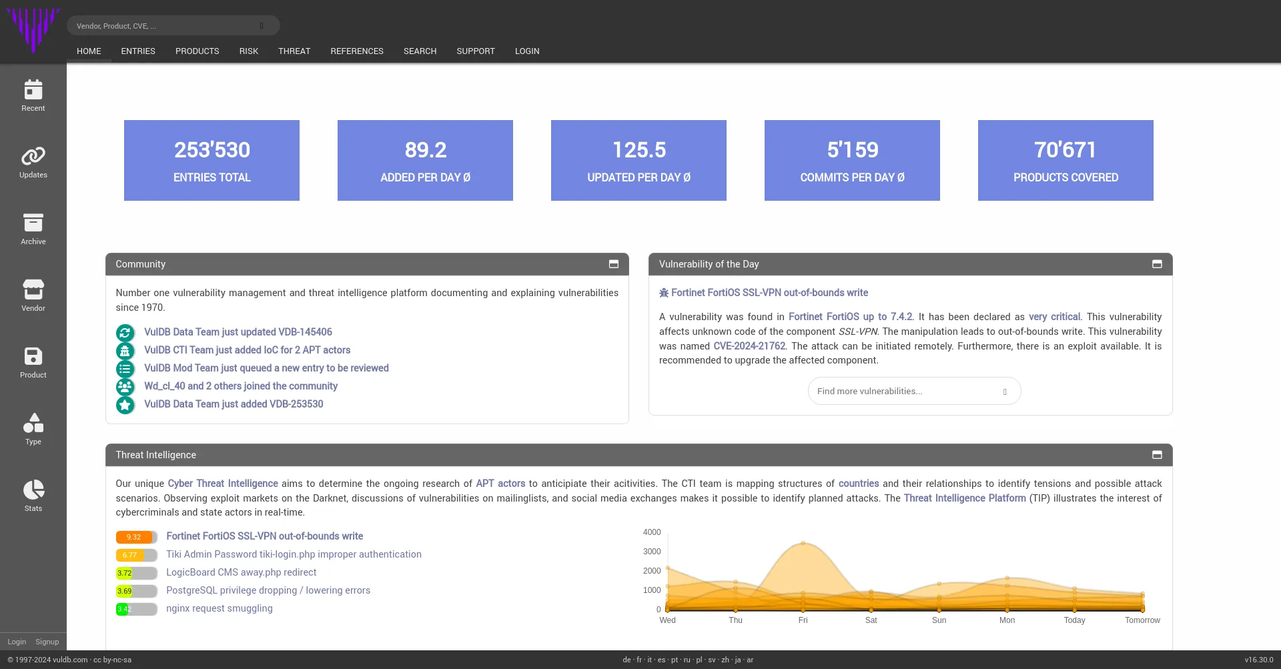Open the Archive box icon in sidebar
The width and height of the screenshot is (1281, 669).
click(33, 223)
